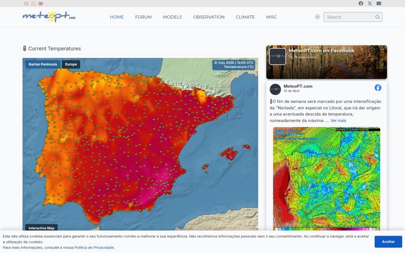Viewport: 405px width, 253px height.
Task: Click into the Search input field
Action: [x=350, y=17]
